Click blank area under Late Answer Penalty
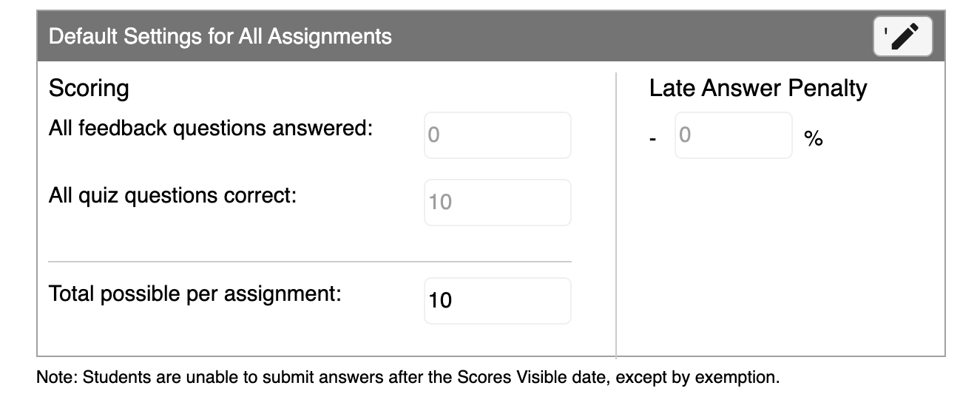 click(x=780, y=259)
